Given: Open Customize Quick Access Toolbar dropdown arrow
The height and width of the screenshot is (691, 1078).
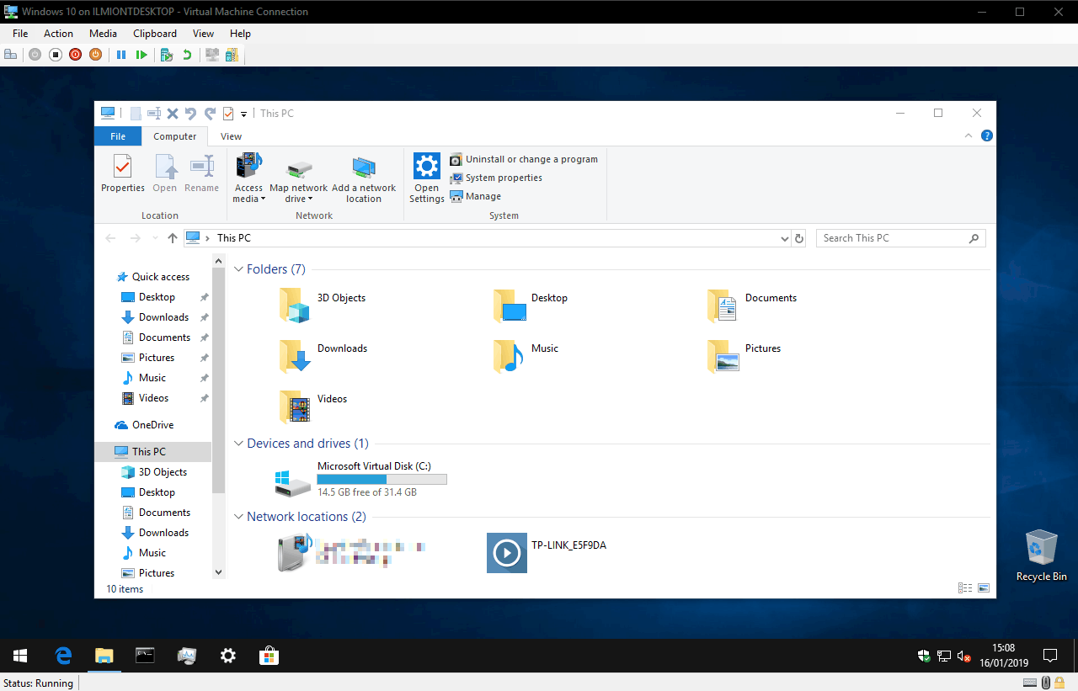Looking at the screenshot, I should coord(244,114).
